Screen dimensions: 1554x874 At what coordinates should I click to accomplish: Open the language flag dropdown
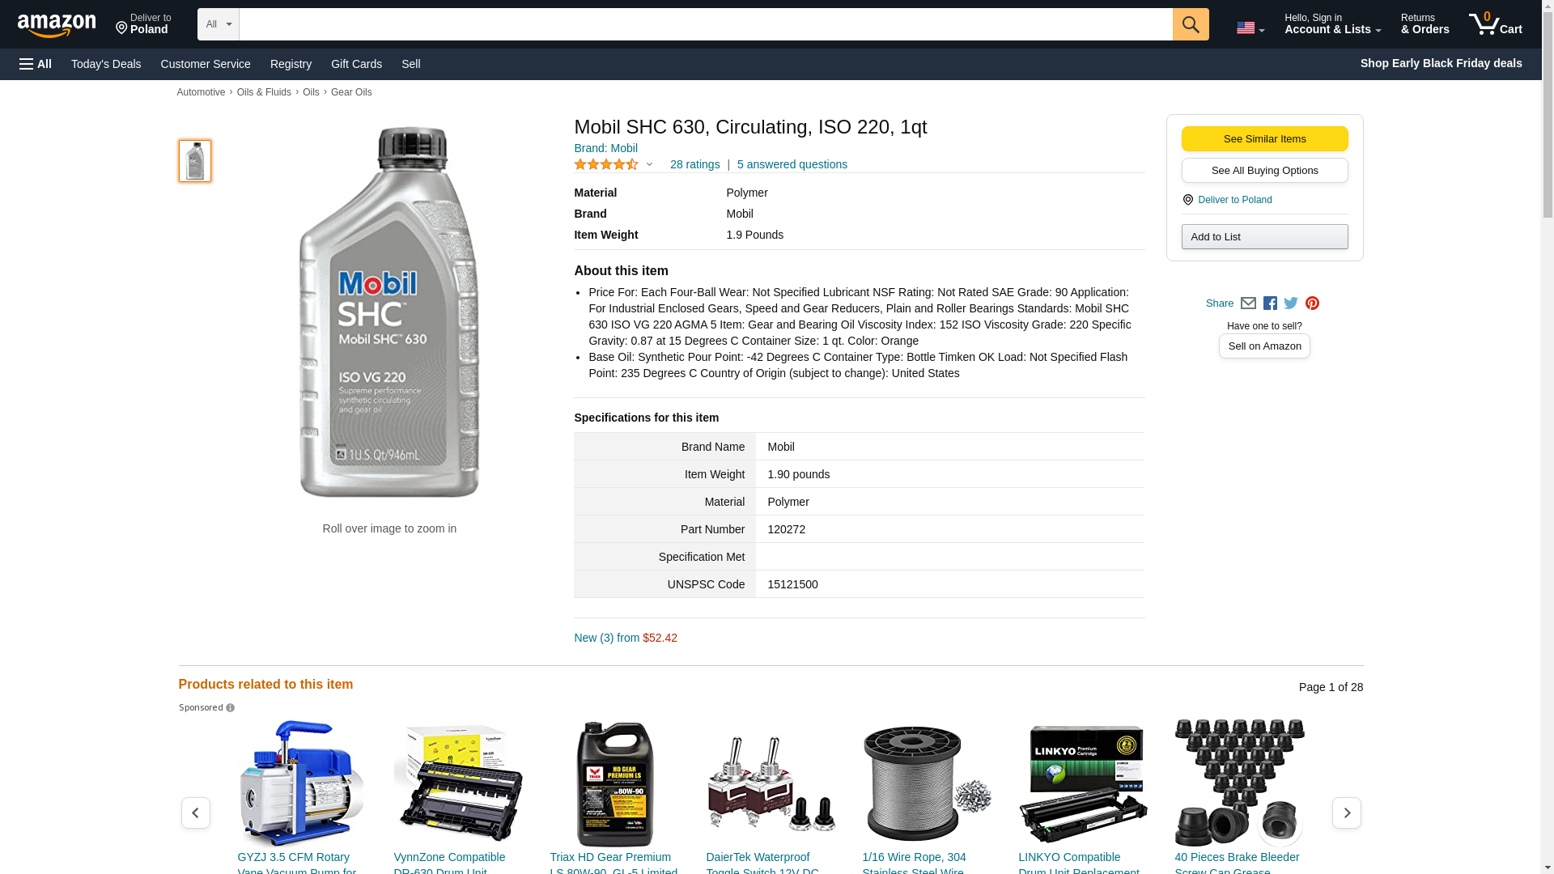[x=1250, y=28]
